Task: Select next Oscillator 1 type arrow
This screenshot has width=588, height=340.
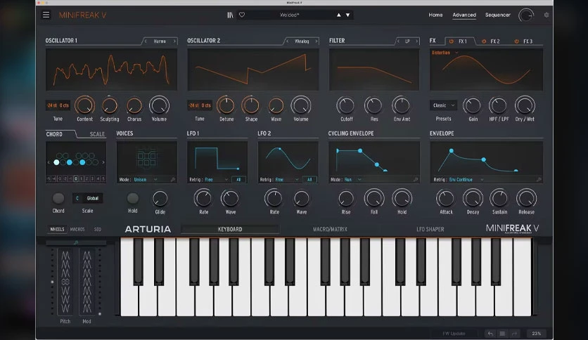Action: click(x=174, y=41)
